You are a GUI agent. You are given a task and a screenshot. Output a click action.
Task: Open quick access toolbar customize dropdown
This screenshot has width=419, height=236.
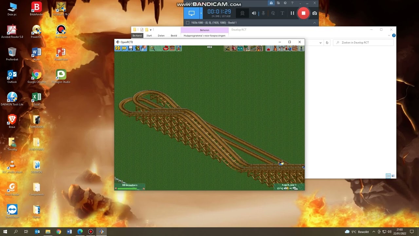(151, 30)
